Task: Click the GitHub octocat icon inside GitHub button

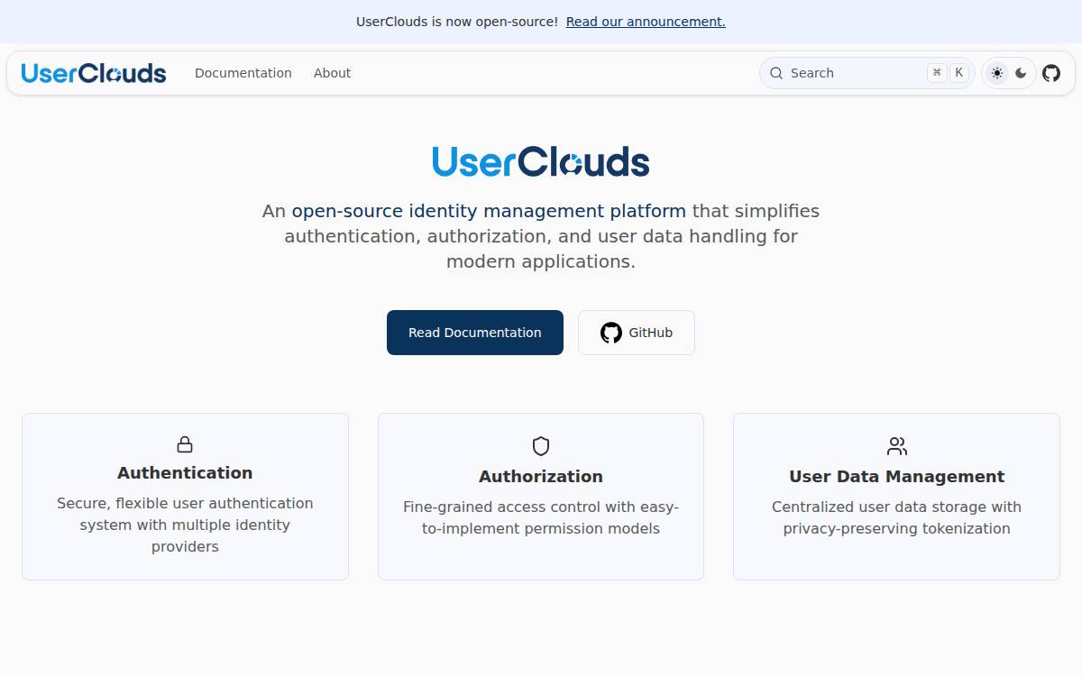Action: (611, 333)
